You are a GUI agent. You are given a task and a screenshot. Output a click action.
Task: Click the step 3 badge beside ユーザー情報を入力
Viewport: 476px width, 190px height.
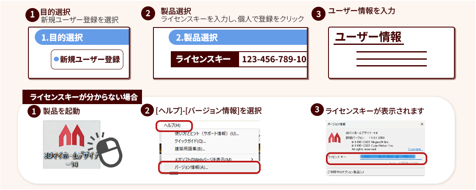(318, 13)
